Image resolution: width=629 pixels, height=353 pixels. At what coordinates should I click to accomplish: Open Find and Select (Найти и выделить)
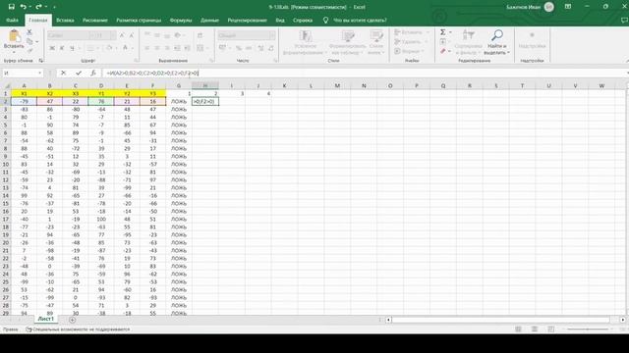point(496,42)
